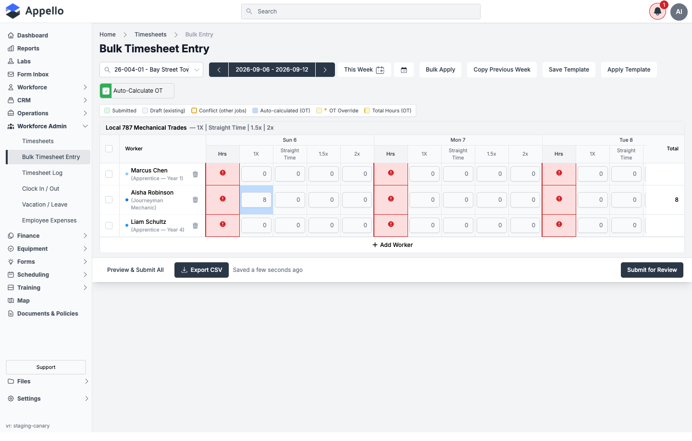Select Liam Schultz's row checkbox
This screenshot has width=692, height=441.
[x=109, y=226]
